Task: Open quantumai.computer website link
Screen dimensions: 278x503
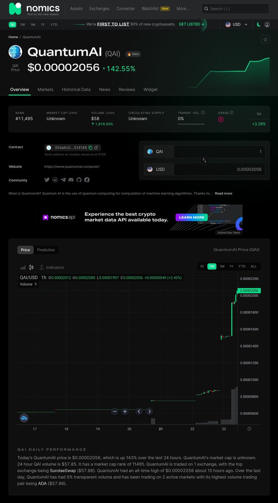Action: (x=72, y=166)
